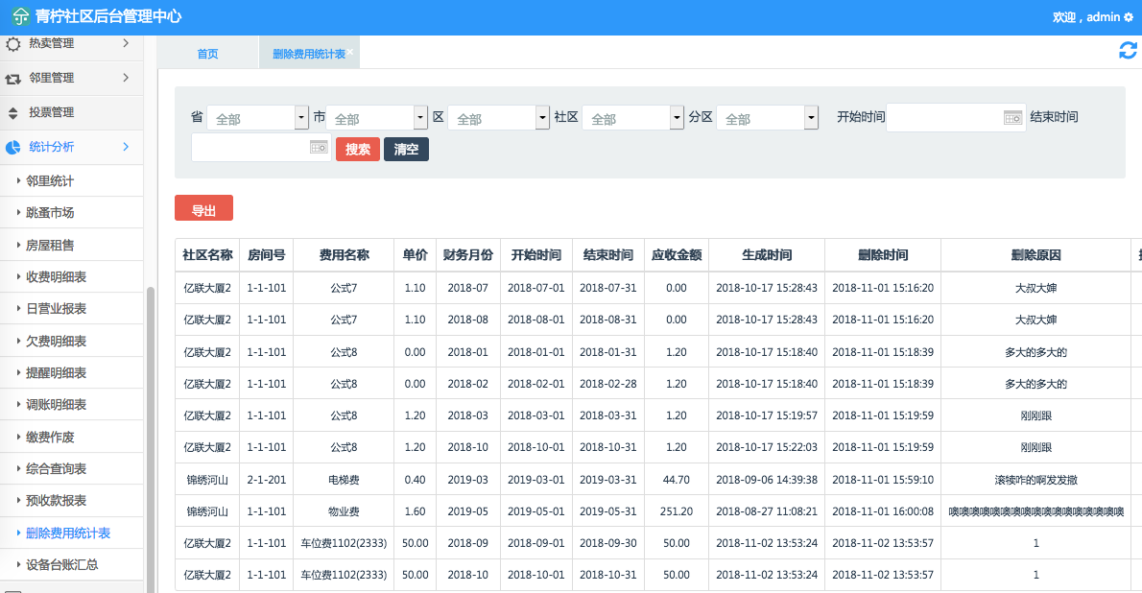Image resolution: width=1142 pixels, height=593 pixels.
Task: Open admin settings gear icon
Action: point(1129,16)
